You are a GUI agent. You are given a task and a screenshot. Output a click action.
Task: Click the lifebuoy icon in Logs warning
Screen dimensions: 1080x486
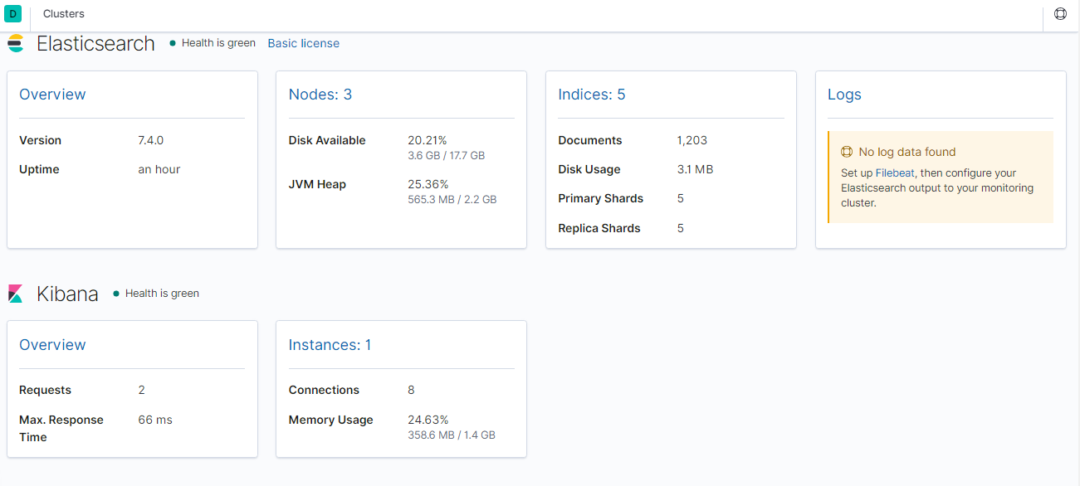pyautogui.click(x=847, y=152)
